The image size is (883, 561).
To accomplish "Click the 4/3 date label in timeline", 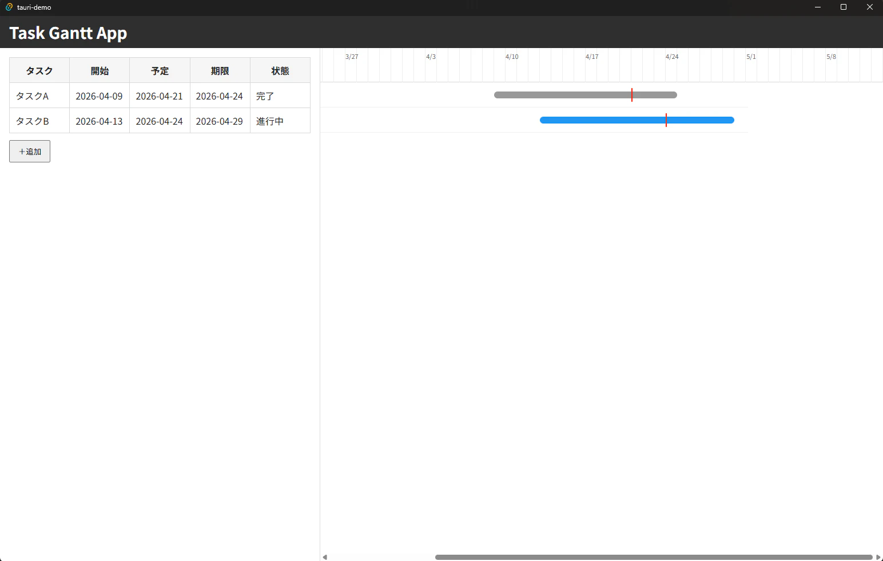I will pyautogui.click(x=431, y=57).
